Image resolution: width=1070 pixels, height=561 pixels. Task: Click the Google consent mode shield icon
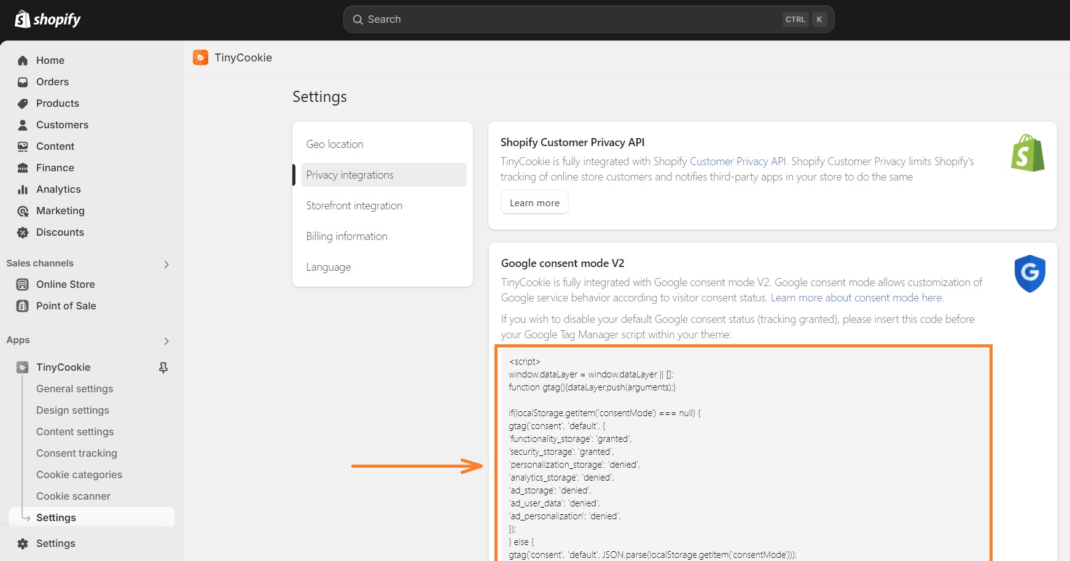(1029, 274)
